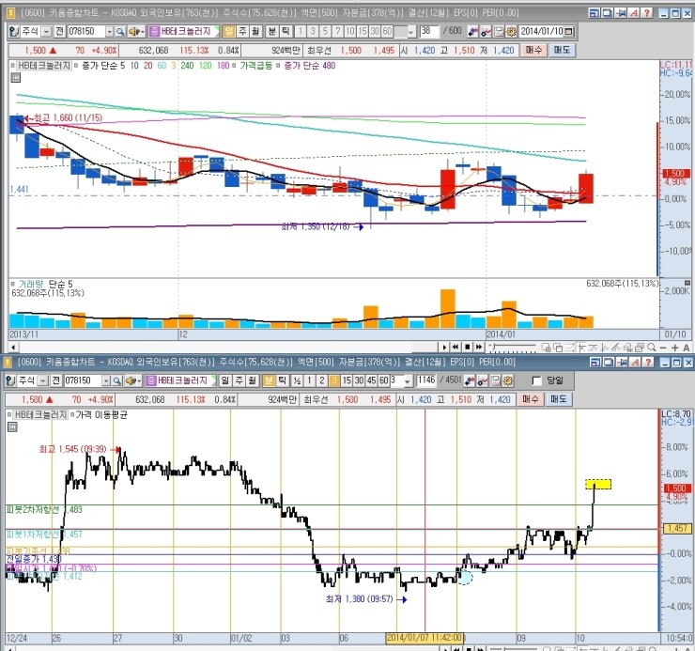Click 거래량 volume indicator label
695x651 pixels.
pos(31,285)
